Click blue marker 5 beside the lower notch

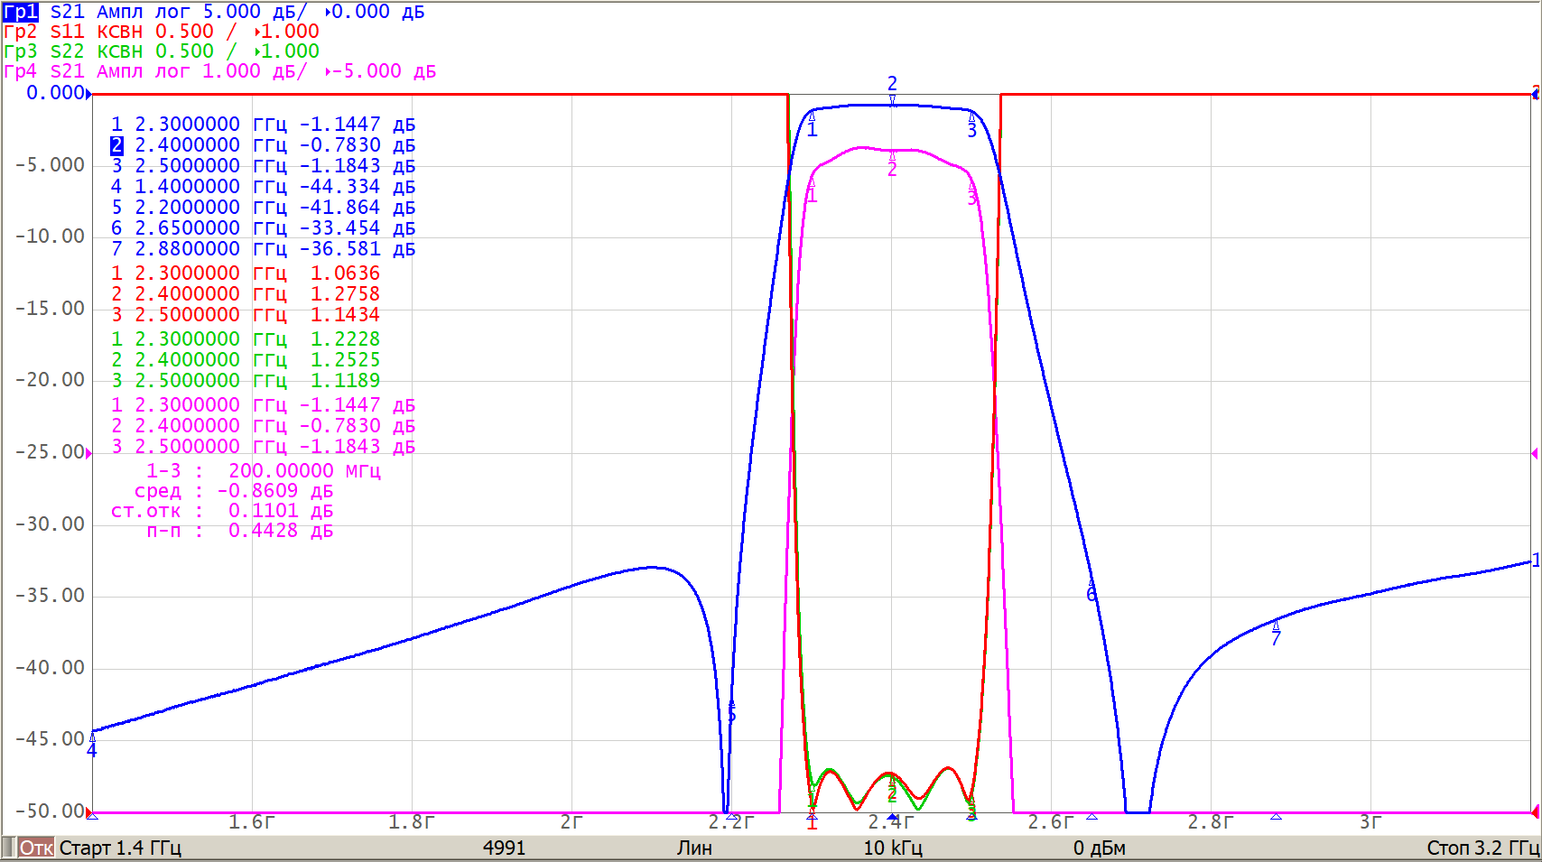(731, 713)
